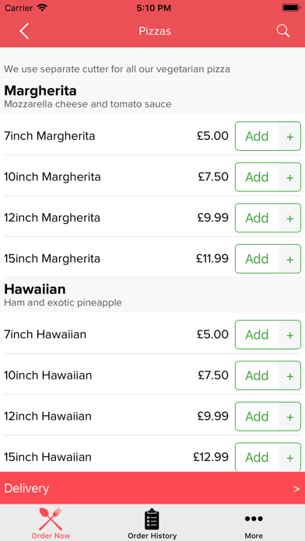The image size is (305, 541).
Task: Tap the Hawaiian section header
Action: click(x=152, y=295)
